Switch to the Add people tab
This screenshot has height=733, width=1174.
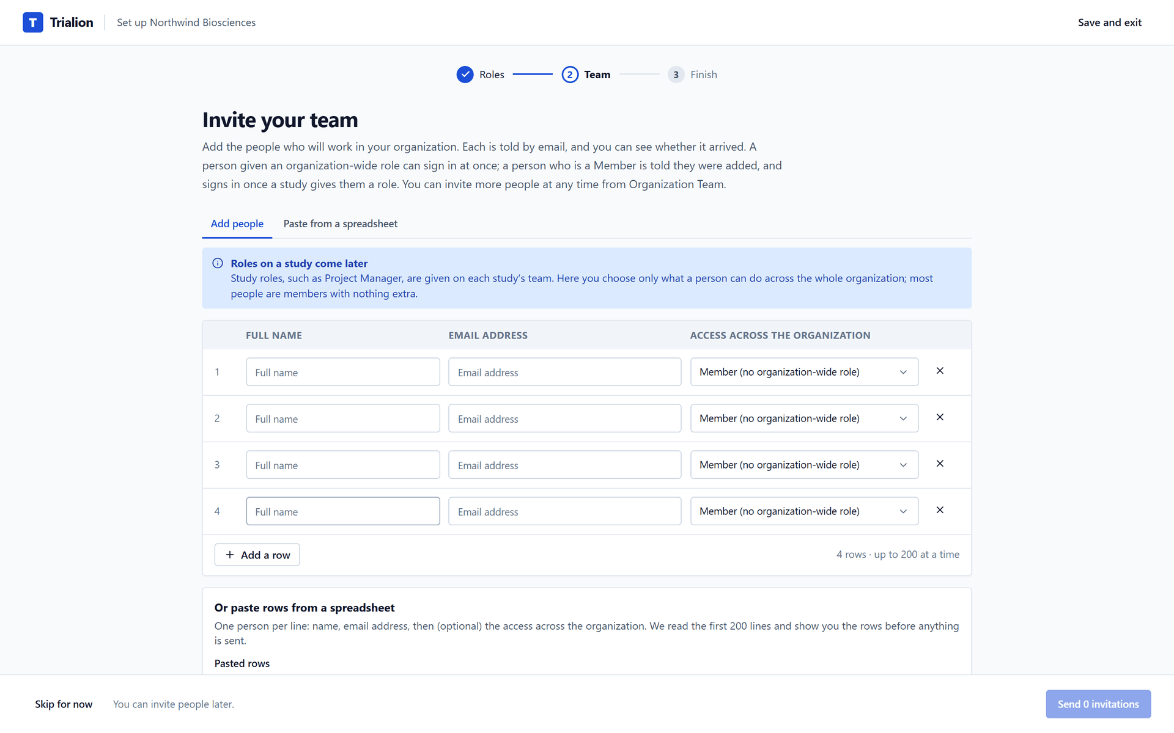tap(237, 224)
